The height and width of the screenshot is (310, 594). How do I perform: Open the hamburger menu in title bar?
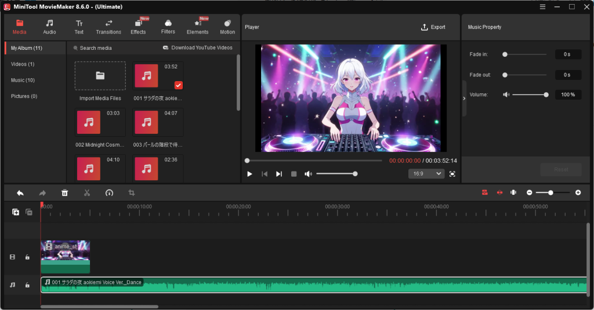[542, 7]
